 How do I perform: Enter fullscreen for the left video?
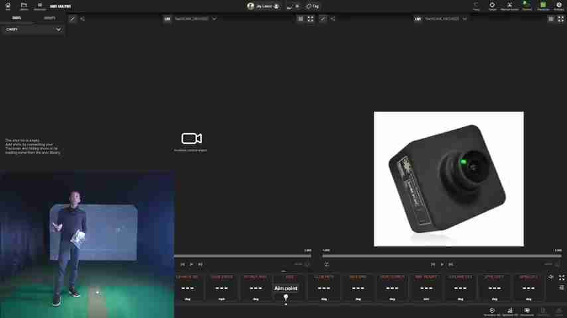pos(311,19)
